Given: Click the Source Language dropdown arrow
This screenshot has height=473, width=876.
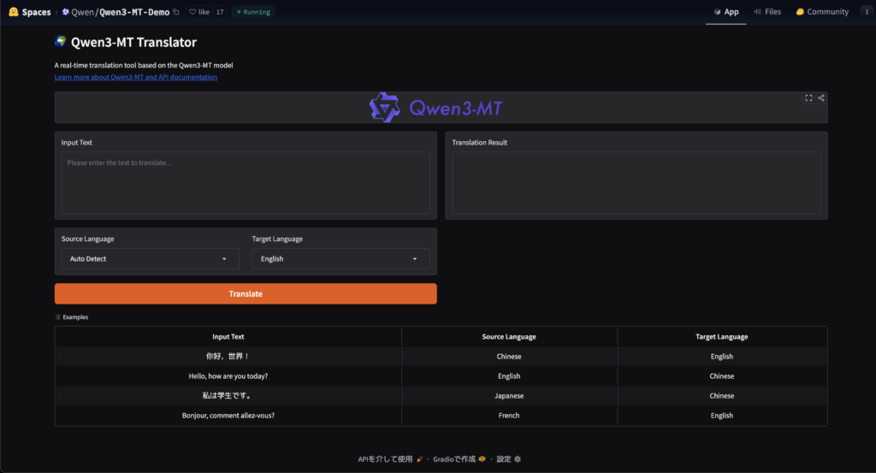Looking at the screenshot, I should point(224,259).
